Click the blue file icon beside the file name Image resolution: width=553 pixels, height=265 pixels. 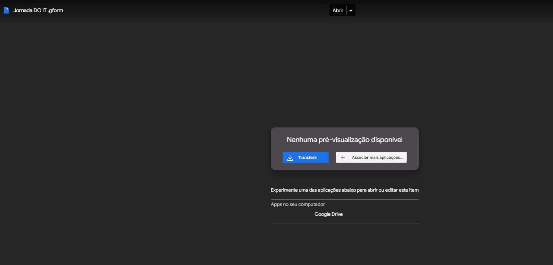point(6,10)
